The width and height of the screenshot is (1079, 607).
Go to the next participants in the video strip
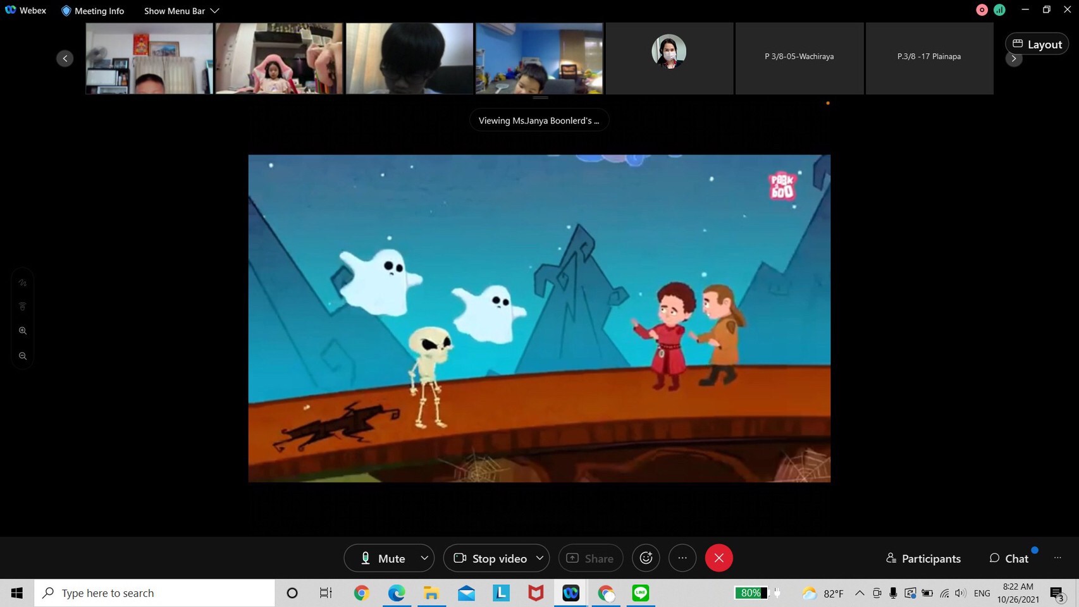point(1014,58)
